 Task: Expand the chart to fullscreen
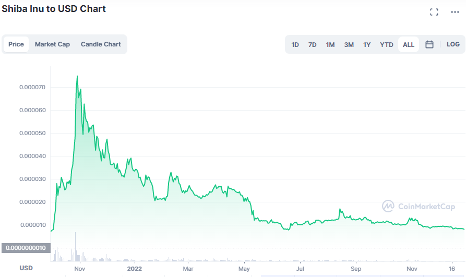pyautogui.click(x=434, y=12)
